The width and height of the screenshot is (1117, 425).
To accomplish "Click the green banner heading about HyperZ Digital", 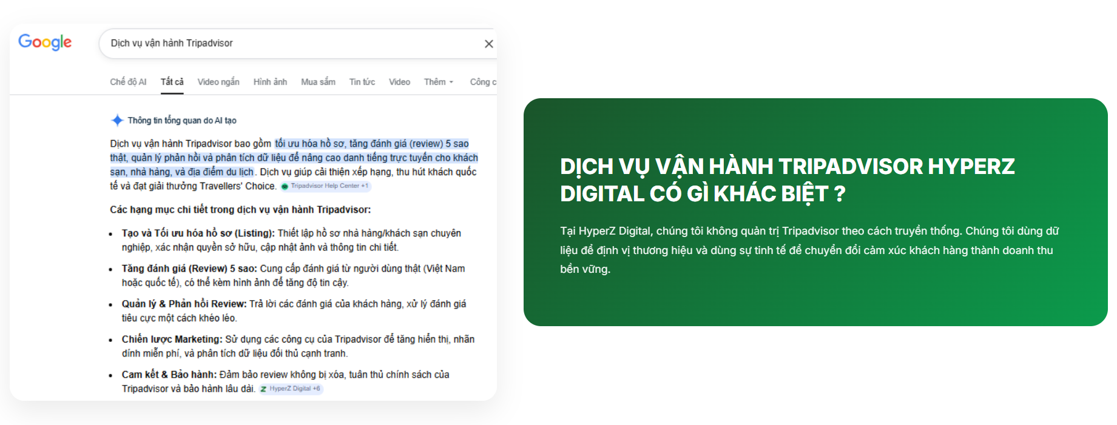I will click(x=787, y=179).
